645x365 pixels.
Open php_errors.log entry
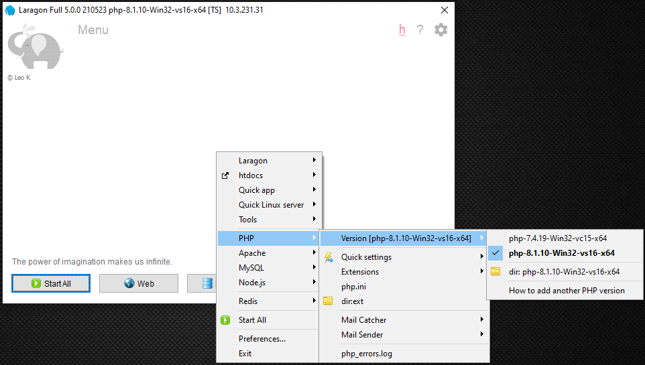coord(404,354)
